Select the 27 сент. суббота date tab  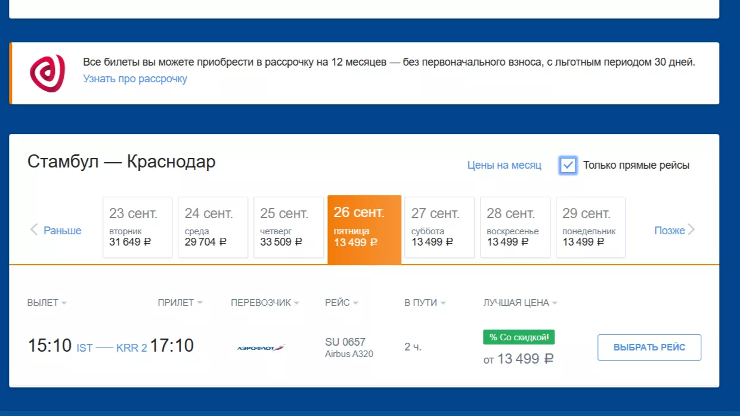click(x=439, y=227)
